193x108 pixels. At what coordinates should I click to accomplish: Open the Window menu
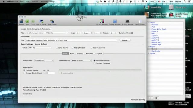44,1
